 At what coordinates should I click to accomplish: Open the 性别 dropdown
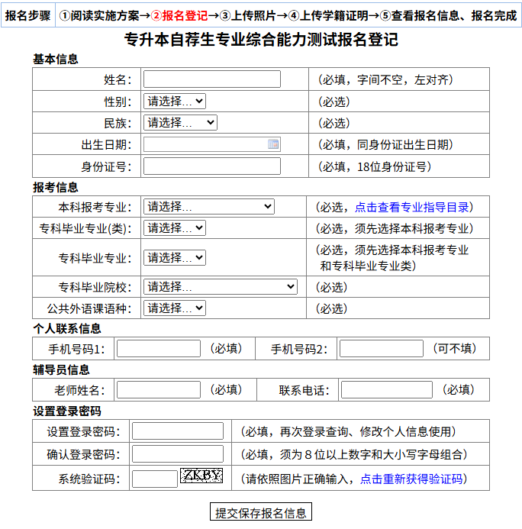pyautogui.click(x=175, y=101)
